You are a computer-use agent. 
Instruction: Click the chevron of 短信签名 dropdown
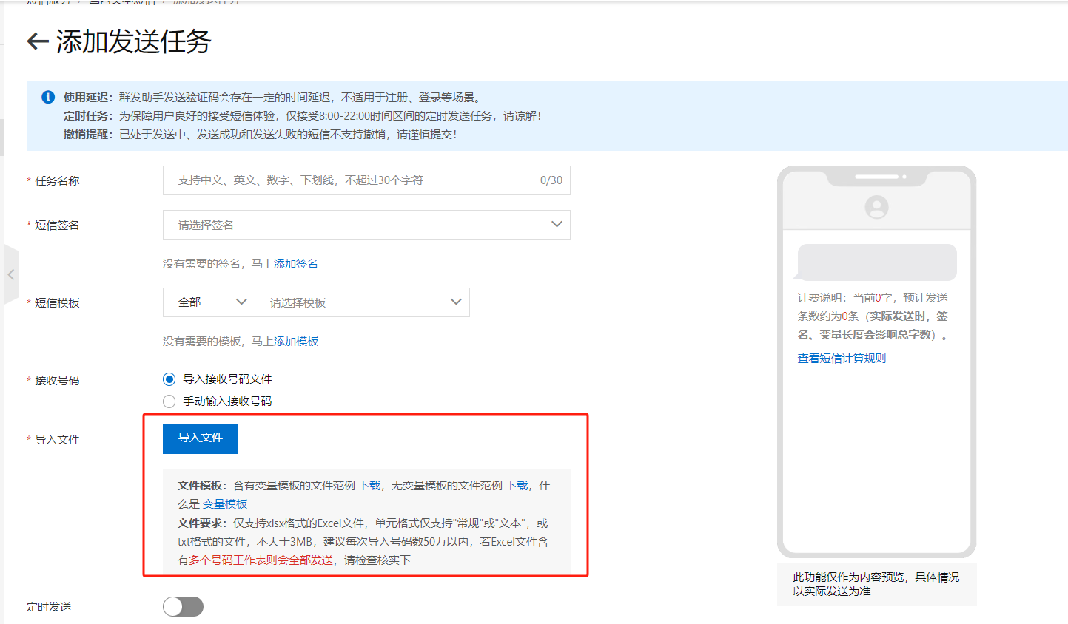pyautogui.click(x=557, y=225)
